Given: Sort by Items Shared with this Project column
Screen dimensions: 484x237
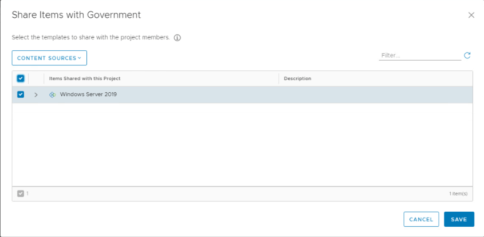Looking at the screenshot, I should pyautogui.click(x=85, y=78).
